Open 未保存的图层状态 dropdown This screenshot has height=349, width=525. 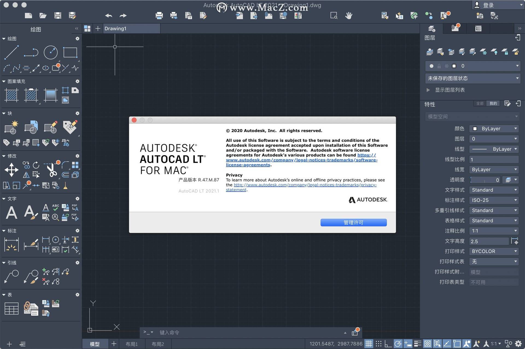pyautogui.click(x=473, y=78)
